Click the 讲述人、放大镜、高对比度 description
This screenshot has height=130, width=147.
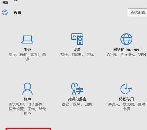pos(126,107)
